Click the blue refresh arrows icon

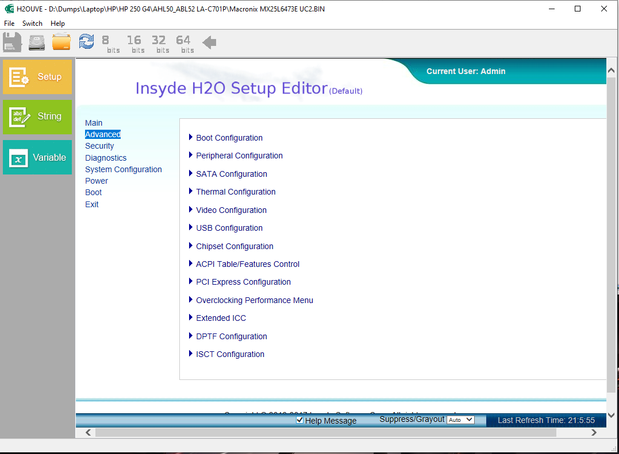86,41
